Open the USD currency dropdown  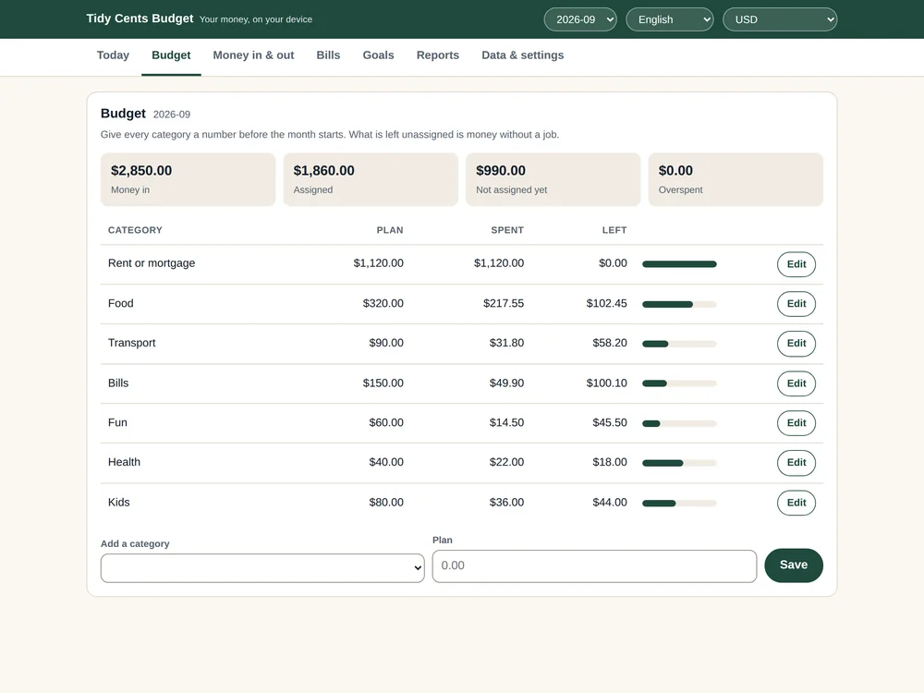click(x=780, y=19)
